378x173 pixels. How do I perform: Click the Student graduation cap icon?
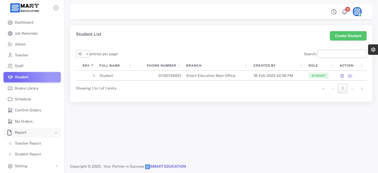click(x=10, y=77)
